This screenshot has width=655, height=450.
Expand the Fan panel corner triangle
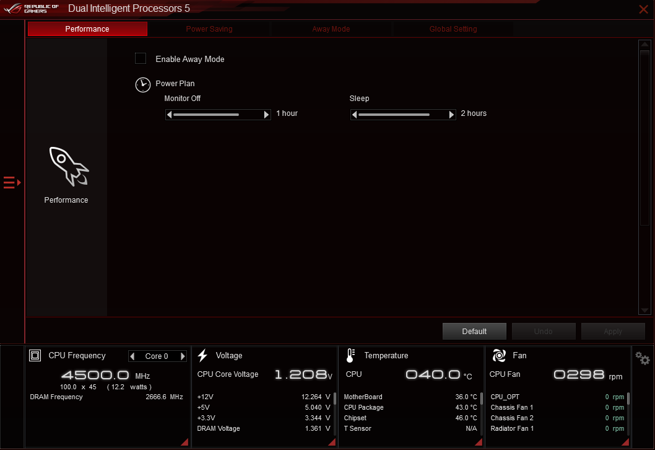point(625,441)
